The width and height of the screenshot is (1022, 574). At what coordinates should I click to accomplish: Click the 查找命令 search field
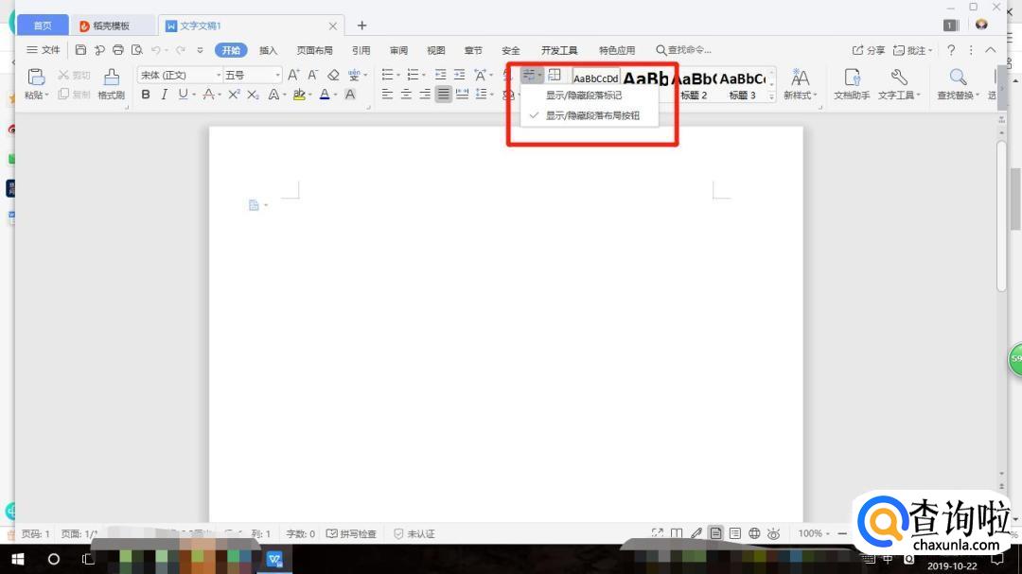(x=684, y=50)
